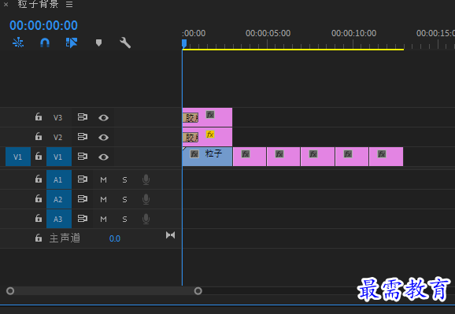Click the 00:00:00:00 playhead timecode

[x=43, y=25]
